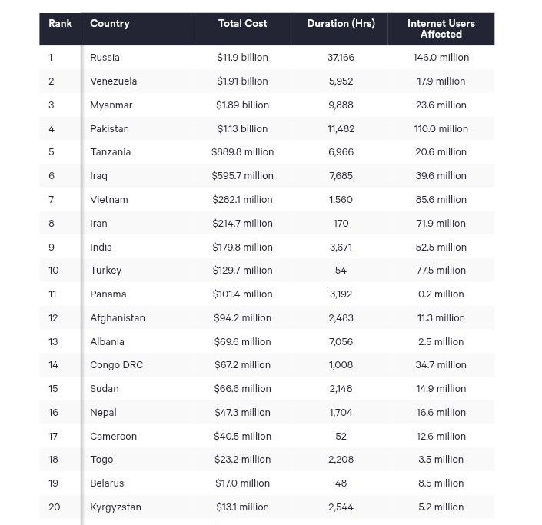
Task: Select the Russia country cell
Action: point(105,58)
